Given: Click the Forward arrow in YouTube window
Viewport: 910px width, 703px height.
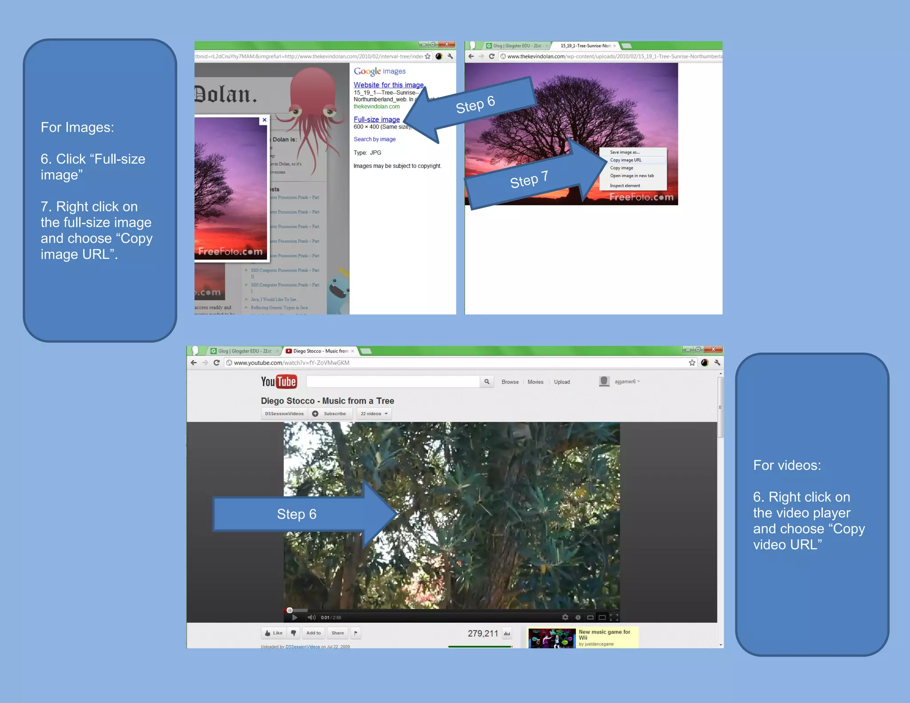Looking at the screenshot, I should pos(205,363).
